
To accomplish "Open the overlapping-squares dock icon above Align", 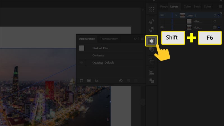I will coord(151,61).
